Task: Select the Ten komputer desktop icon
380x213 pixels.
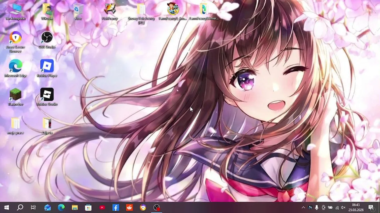Action: coord(15,12)
